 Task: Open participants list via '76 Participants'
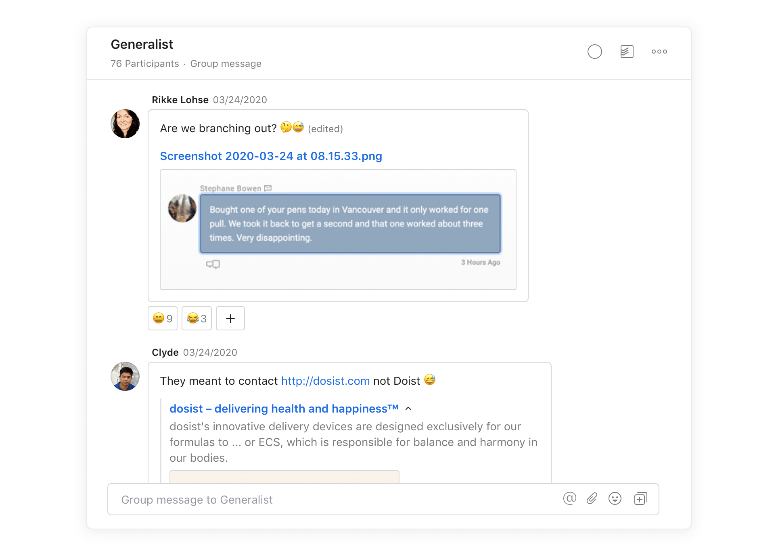tap(144, 64)
